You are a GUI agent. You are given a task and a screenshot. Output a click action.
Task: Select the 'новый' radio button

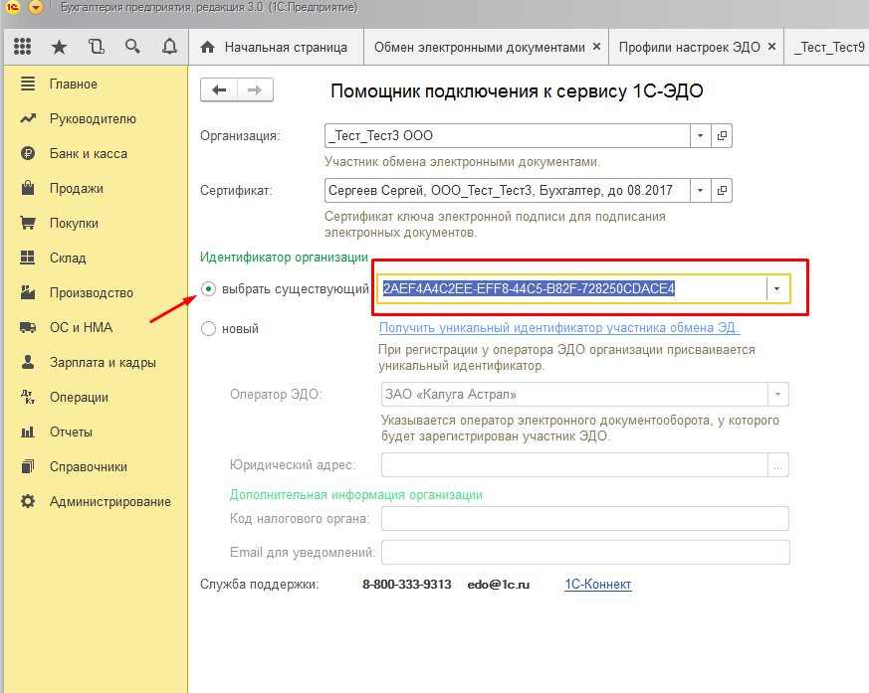pos(208,329)
